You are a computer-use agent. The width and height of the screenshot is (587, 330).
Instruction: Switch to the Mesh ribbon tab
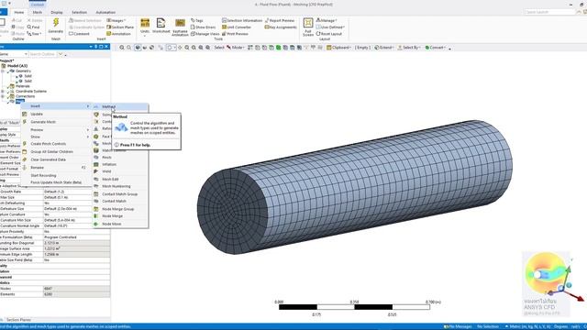38,12
